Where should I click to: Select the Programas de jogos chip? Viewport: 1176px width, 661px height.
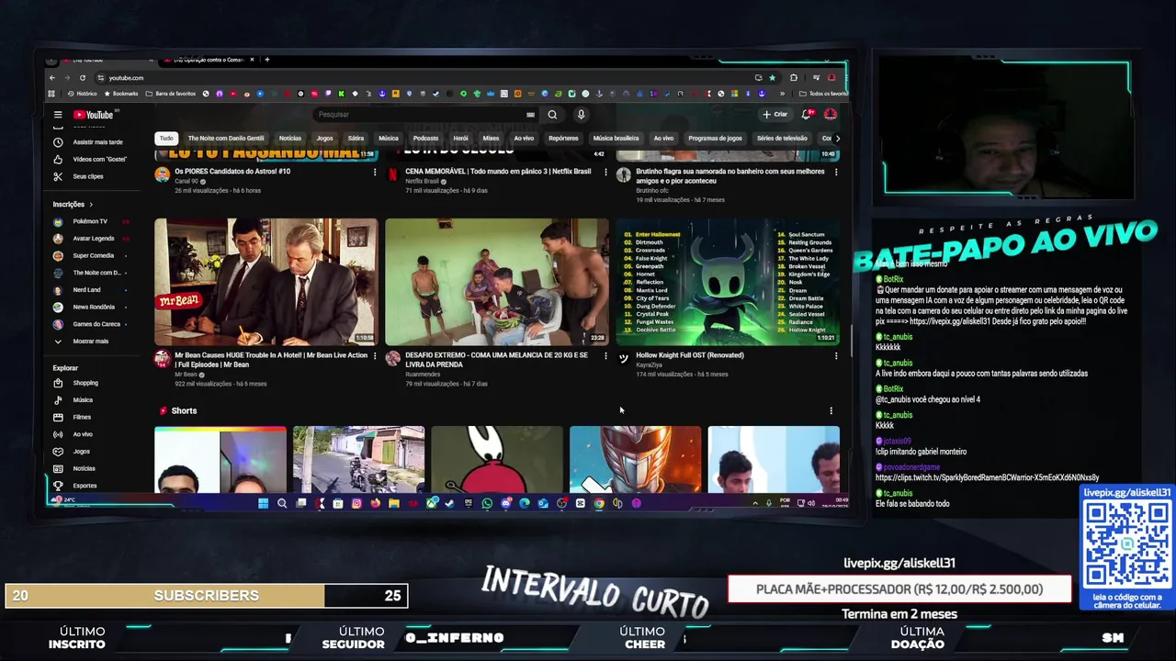pos(715,139)
